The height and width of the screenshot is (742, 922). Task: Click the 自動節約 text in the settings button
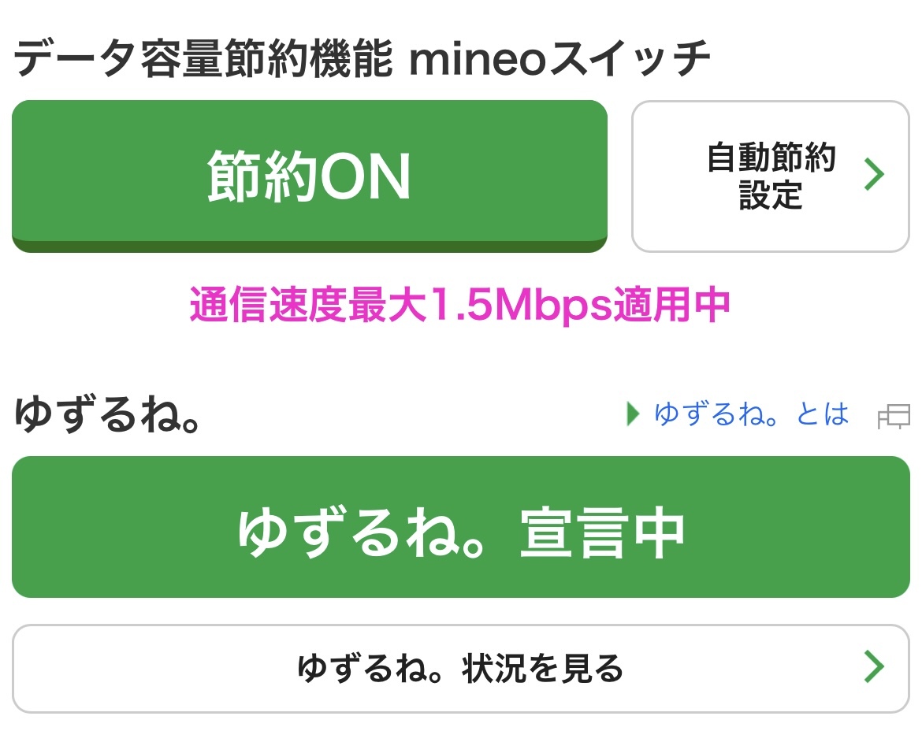[x=770, y=158]
